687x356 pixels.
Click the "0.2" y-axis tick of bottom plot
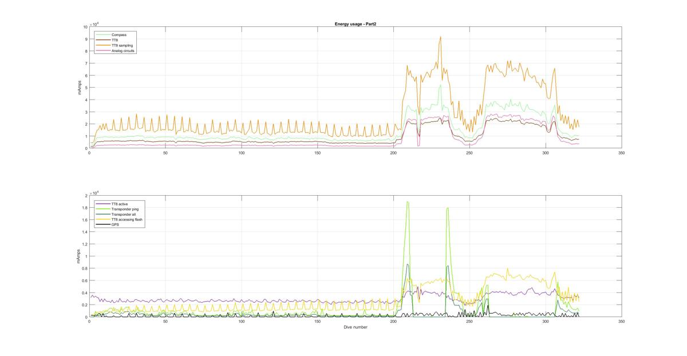click(x=85, y=305)
